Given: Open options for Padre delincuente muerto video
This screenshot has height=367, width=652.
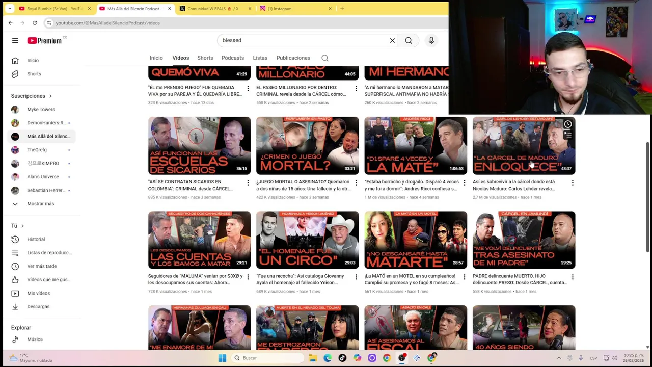Looking at the screenshot, I should click(573, 277).
